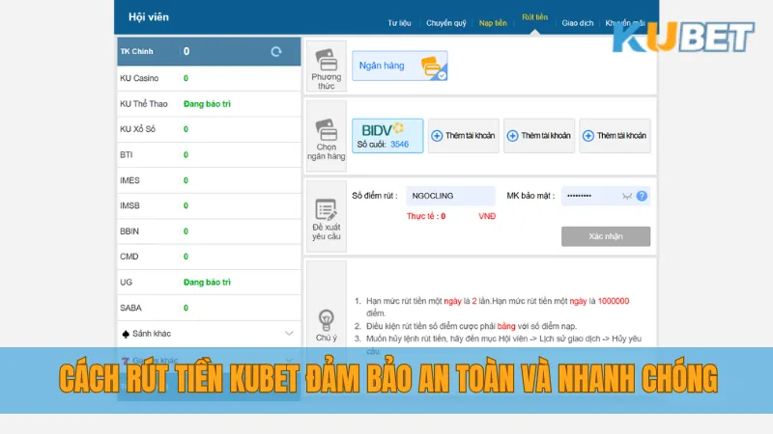
Task: Select the BTI balance row
Action: 209,155
